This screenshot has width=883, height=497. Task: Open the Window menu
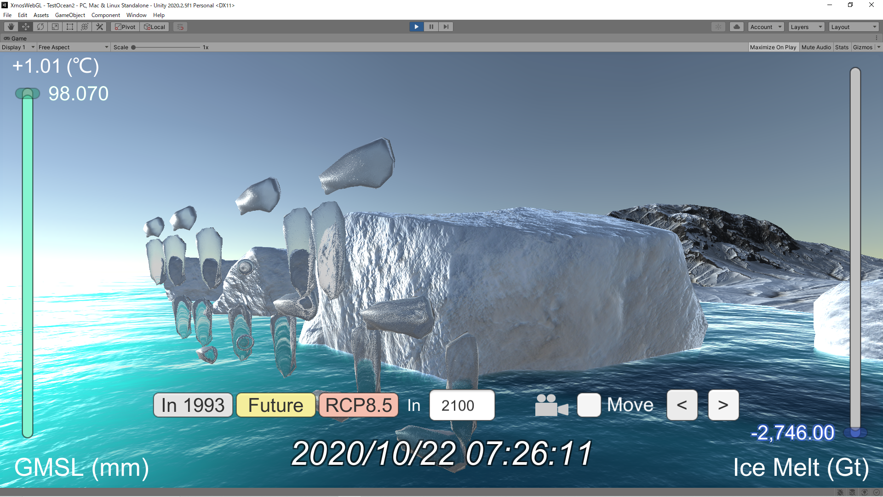136,15
